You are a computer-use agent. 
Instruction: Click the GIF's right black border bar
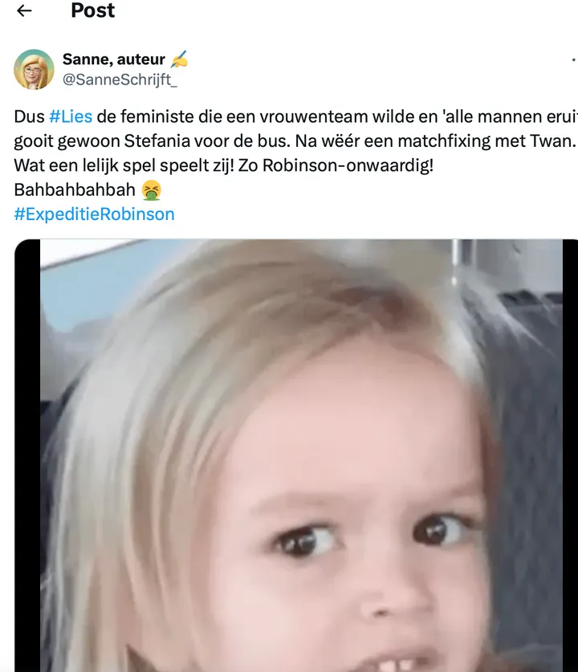tap(570, 455)
